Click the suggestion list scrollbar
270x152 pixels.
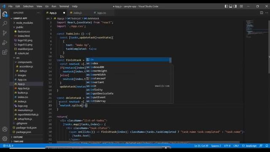[x=170, y=60]
